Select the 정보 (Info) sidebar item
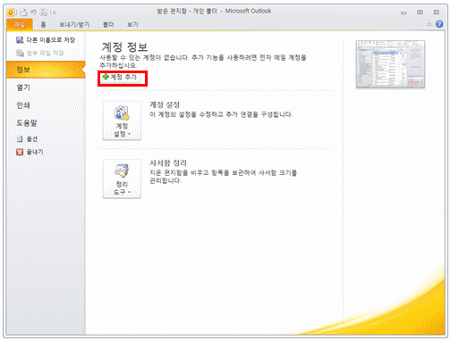The image size is (451, 341). coord(46,70)
